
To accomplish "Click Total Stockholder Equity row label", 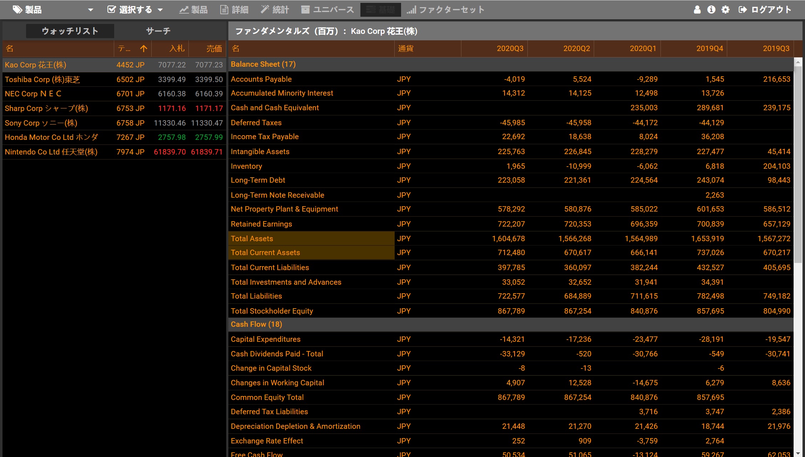I will click(x=272, y=311).
